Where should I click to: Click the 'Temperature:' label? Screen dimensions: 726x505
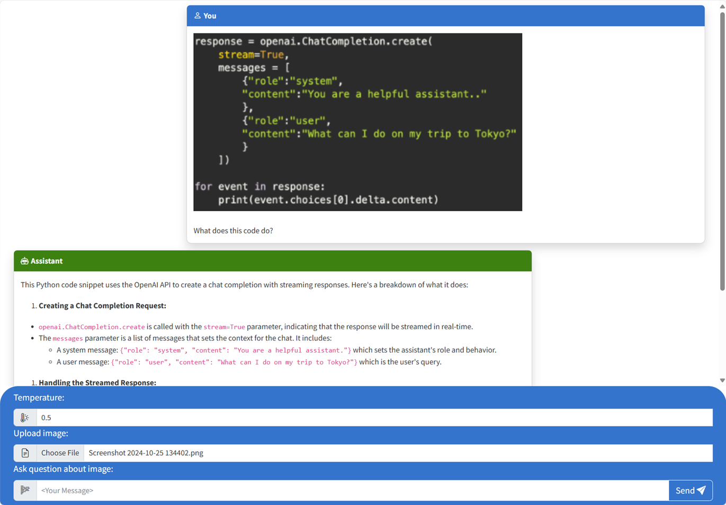39,398
